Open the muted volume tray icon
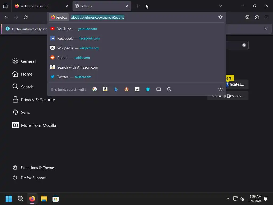The width and height of the screenshot is (273, 205). tap(242, 199)
